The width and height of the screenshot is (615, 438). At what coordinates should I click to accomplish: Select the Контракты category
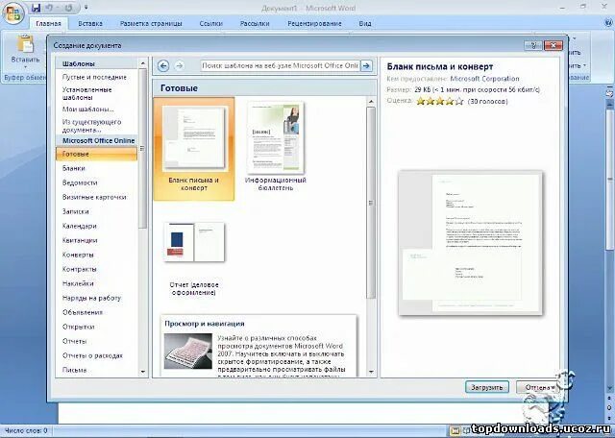click(80, 269)
